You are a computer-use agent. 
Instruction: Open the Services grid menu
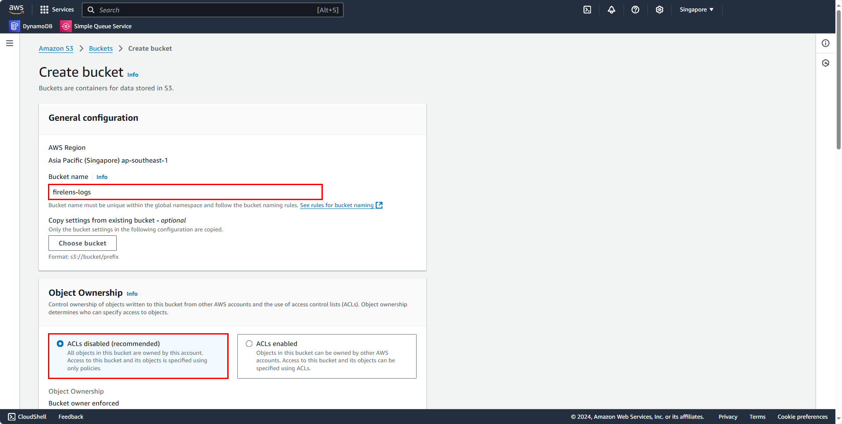(x=44, y=10)
